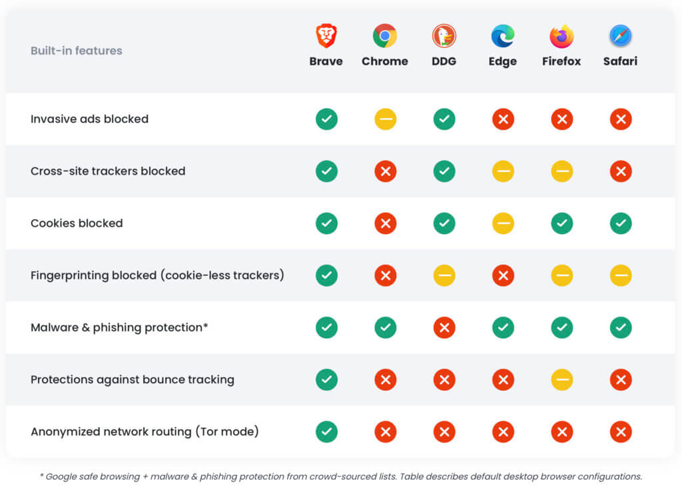Screen dimensions: 682x496
Task: Click the Chrome browser logo icon
Action: (385, 35)
